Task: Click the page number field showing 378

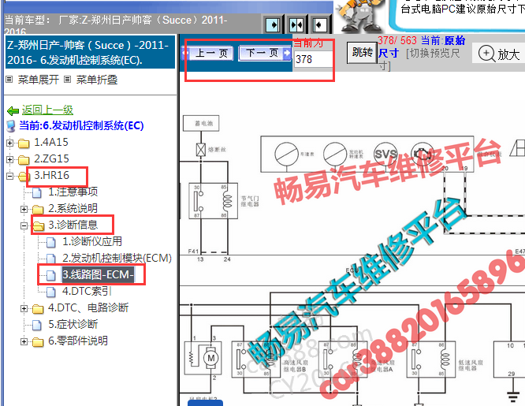Action: click(x=313, y=60)
